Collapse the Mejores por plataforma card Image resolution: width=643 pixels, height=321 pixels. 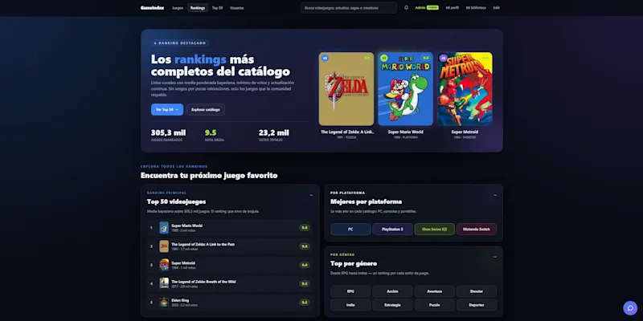tap(495, 195)
